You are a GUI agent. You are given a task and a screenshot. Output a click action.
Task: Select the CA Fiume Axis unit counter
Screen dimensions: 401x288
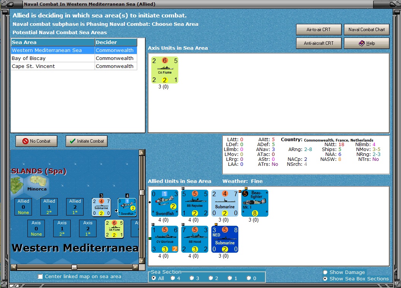coord(165,70)
